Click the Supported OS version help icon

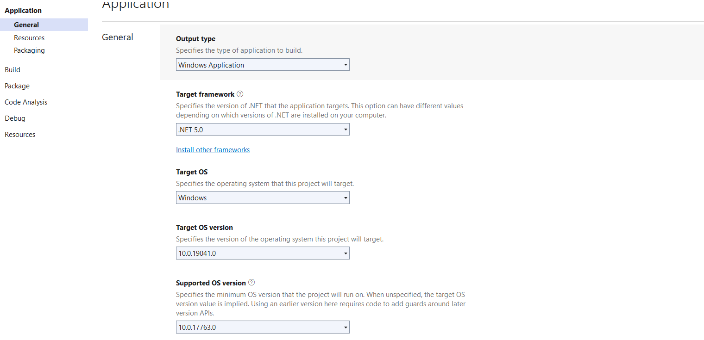[x=251, y=282]
